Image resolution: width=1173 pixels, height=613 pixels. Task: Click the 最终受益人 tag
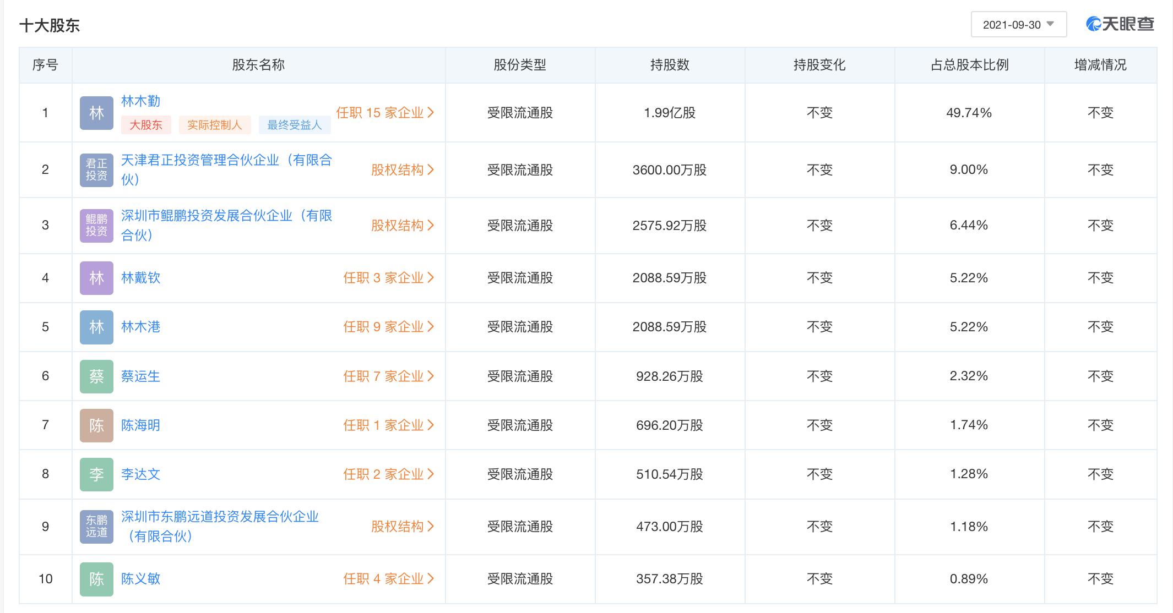[x=294, y=125]
